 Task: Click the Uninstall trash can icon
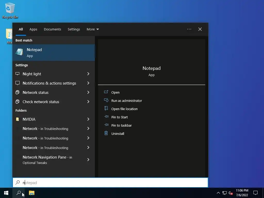click(106, 133)
